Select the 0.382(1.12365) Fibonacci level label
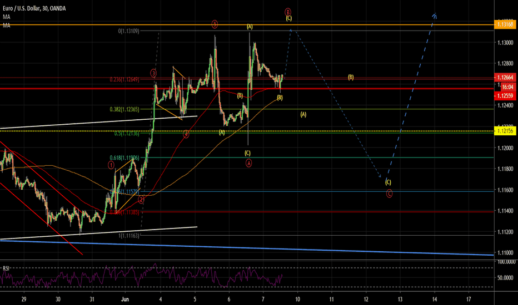 pyautogui.click(x=124, y=109)
